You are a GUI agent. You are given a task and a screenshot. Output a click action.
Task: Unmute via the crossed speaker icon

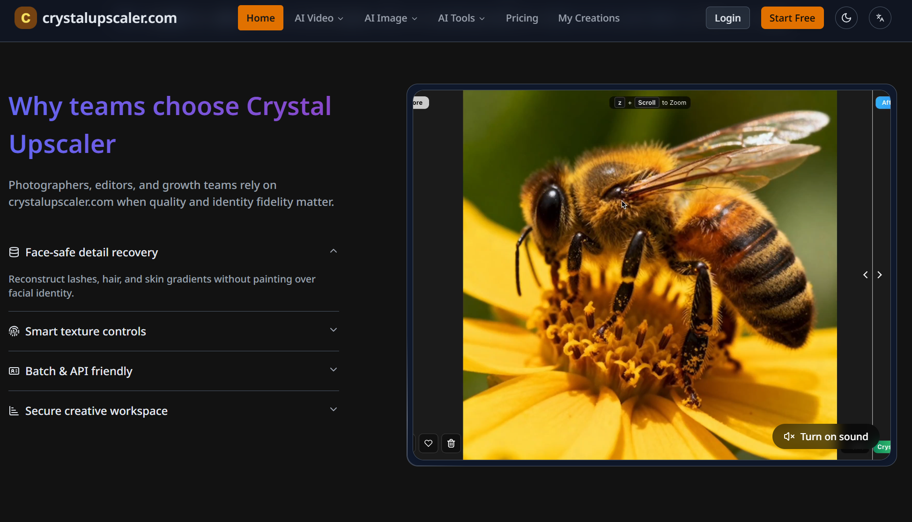[x=789, y=436]
